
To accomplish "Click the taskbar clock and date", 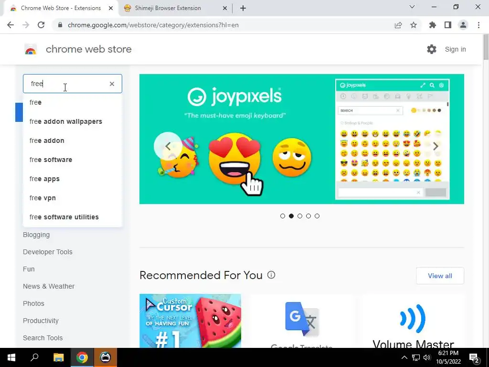I will click(448, 357).
